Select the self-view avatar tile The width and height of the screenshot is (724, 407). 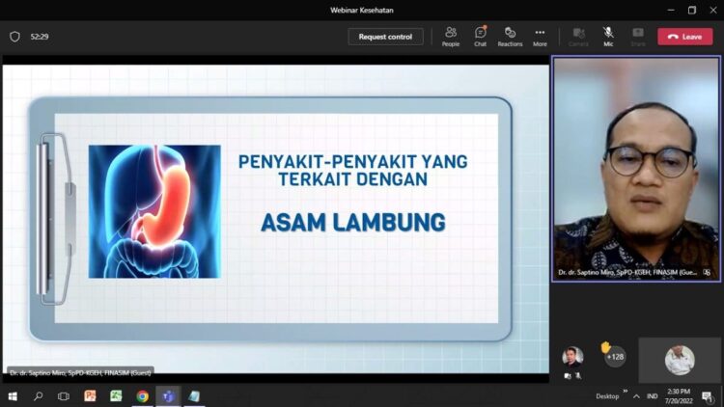pyautogui.click(x=680, y=360)
